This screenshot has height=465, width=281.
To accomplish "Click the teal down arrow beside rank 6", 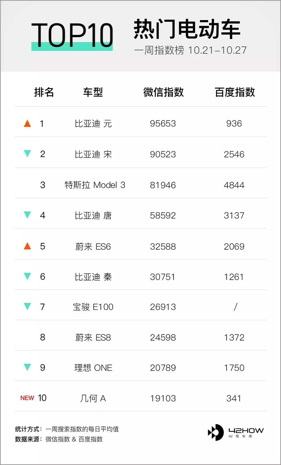I will click(27, 276).
